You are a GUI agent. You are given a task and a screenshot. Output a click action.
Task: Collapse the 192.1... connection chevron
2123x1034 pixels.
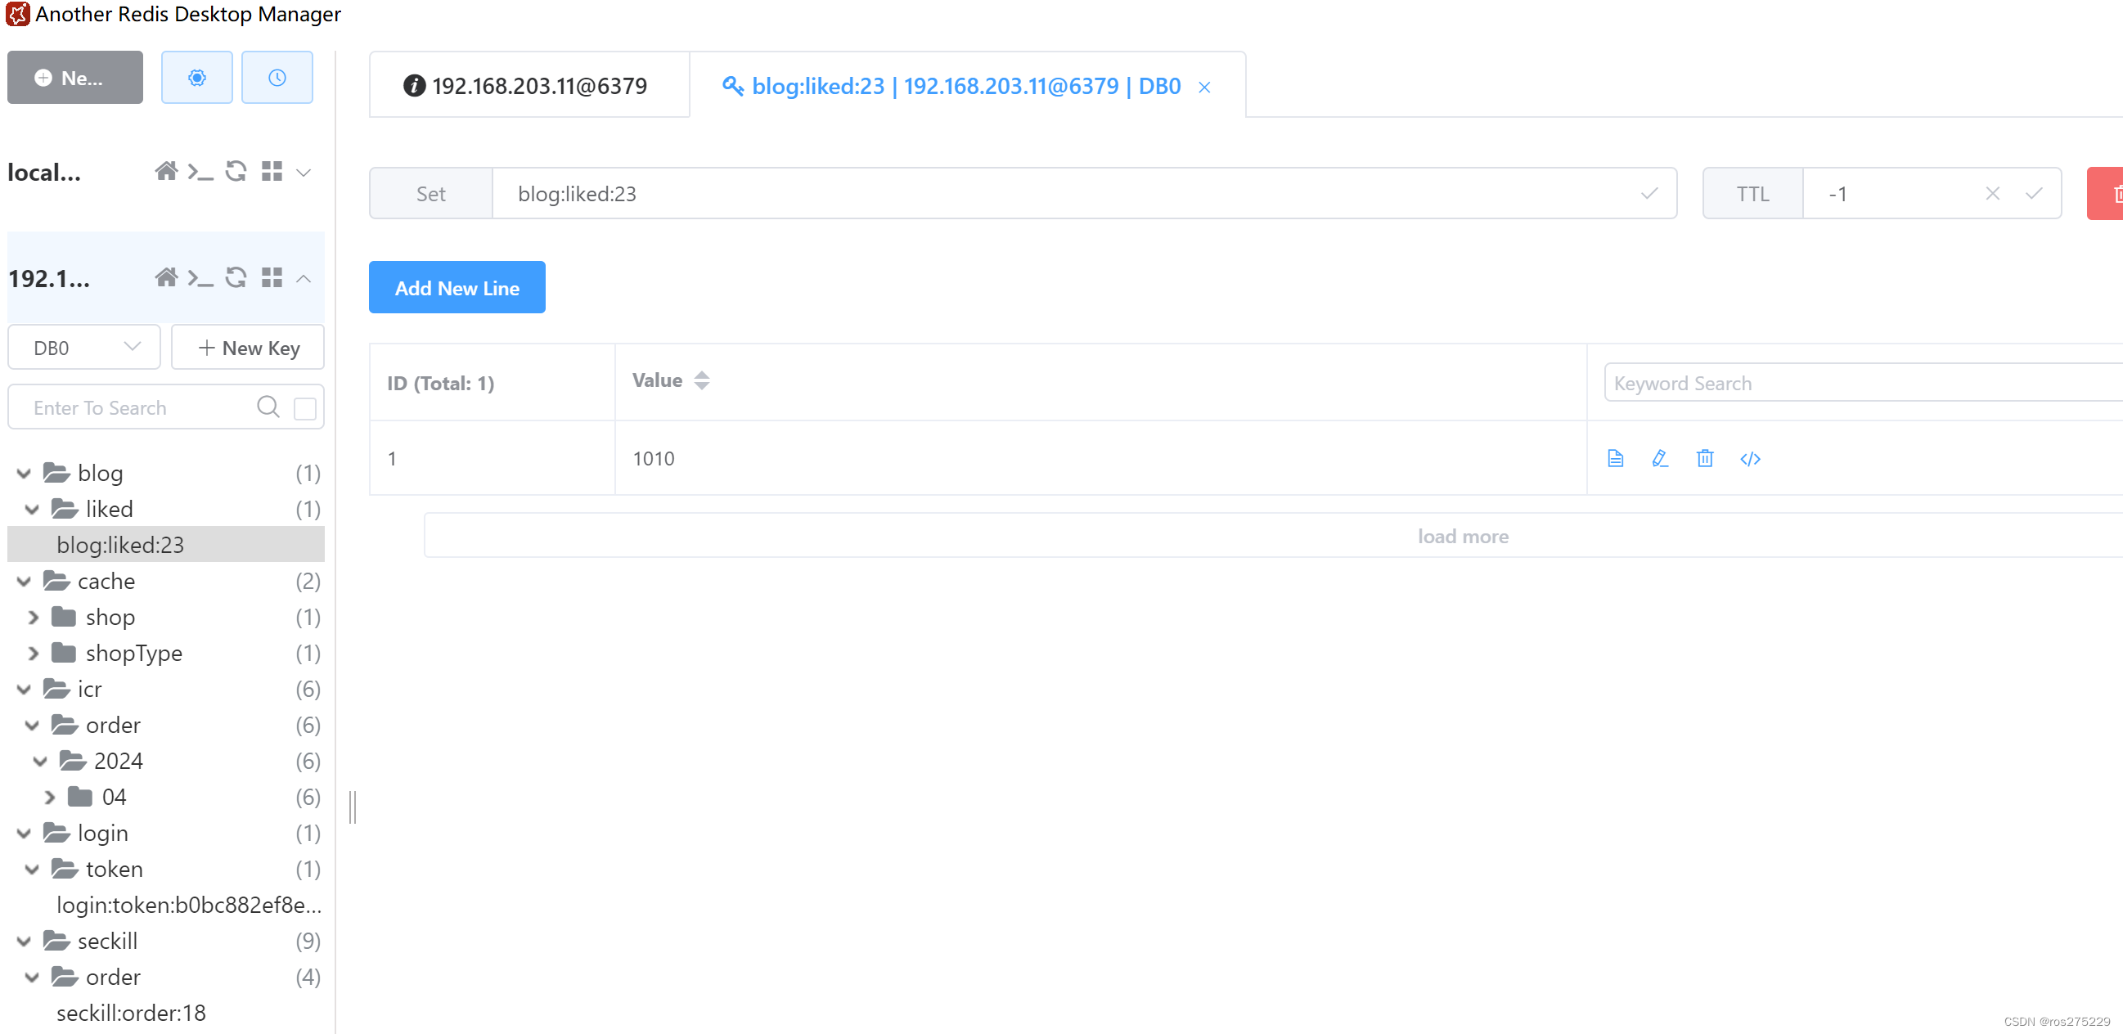[x=304, y=278]
